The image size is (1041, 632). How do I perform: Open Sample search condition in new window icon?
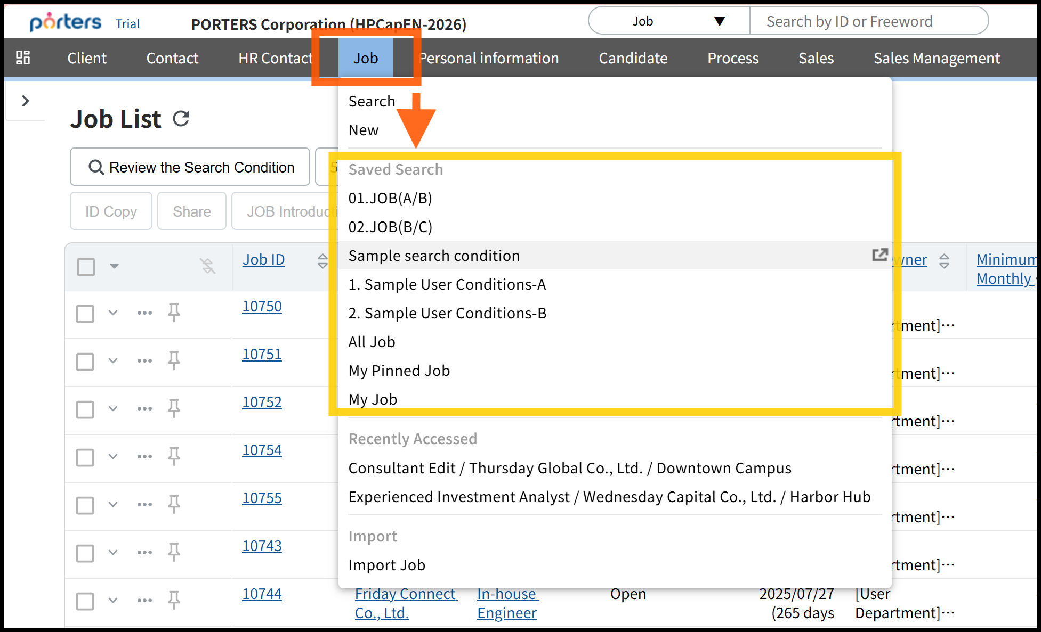879,255
